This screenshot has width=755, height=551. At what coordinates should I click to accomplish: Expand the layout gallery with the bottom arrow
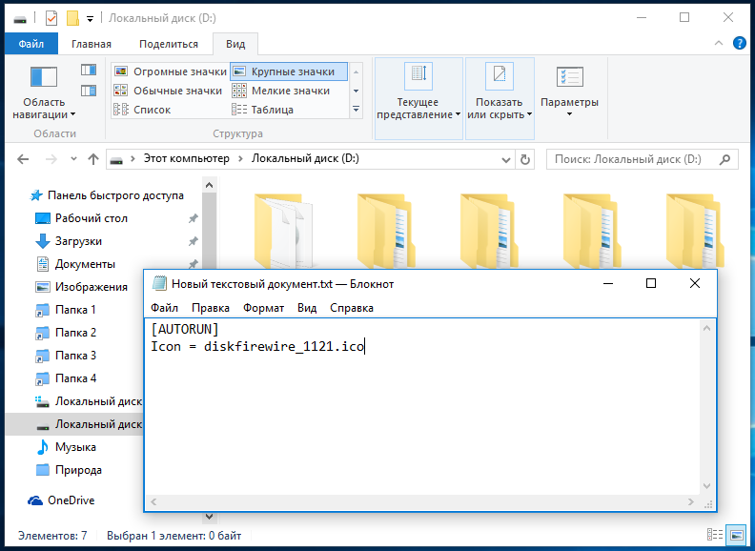click(x=357, y=110)
